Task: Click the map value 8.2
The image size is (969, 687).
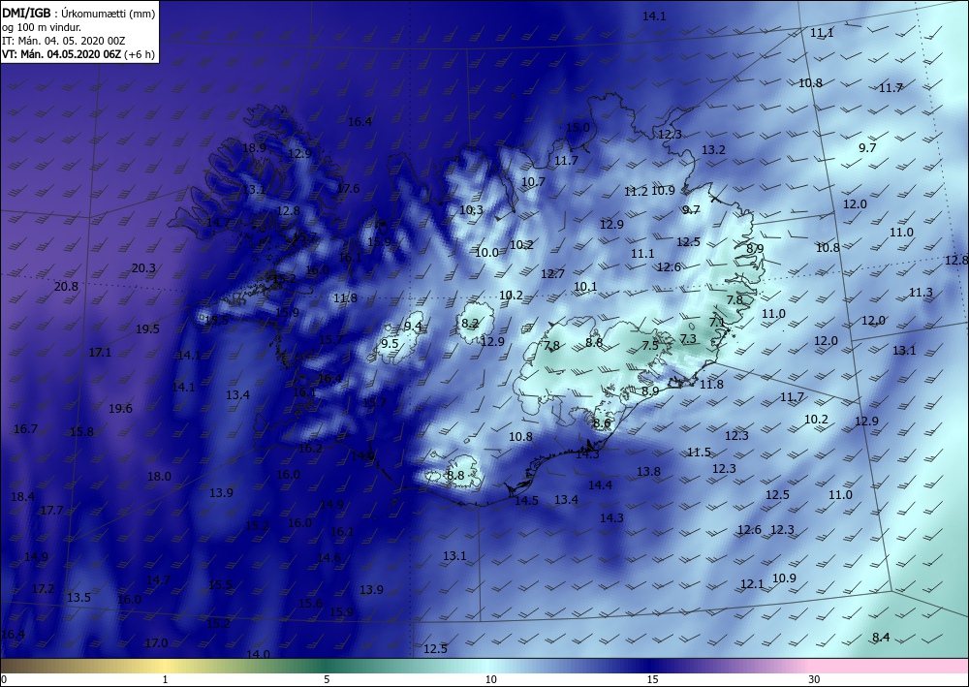Action: [x=470, y=323]
